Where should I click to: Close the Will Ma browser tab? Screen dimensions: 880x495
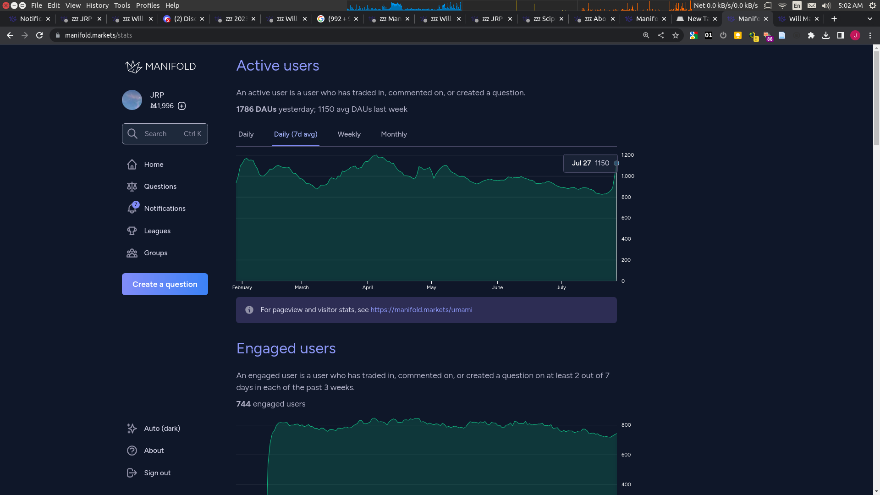point(817,19)
